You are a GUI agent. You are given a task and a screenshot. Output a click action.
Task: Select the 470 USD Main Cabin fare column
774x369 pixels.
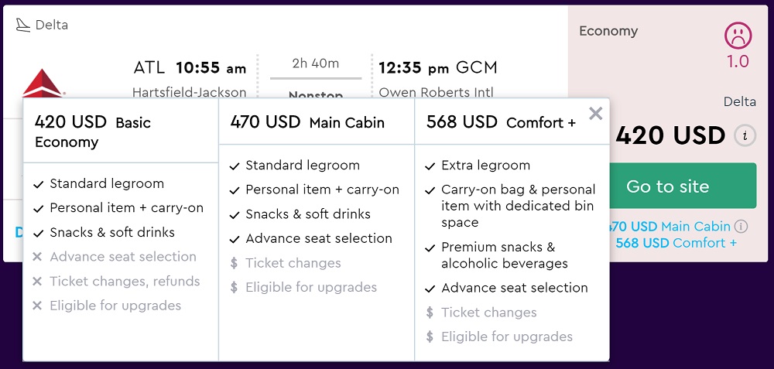coord(307,122)
